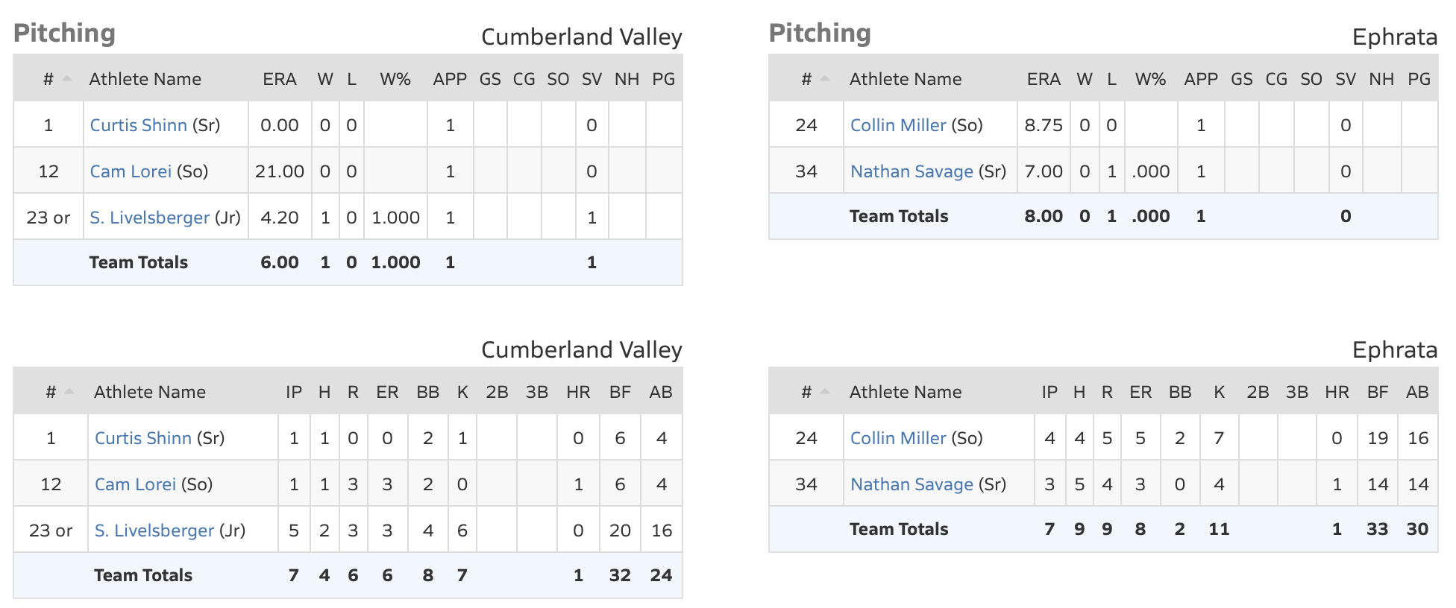The width and height of the screenshot is (1456, 608).
Task: Open S. Livelsberger profile in top table
Action: 149,218
